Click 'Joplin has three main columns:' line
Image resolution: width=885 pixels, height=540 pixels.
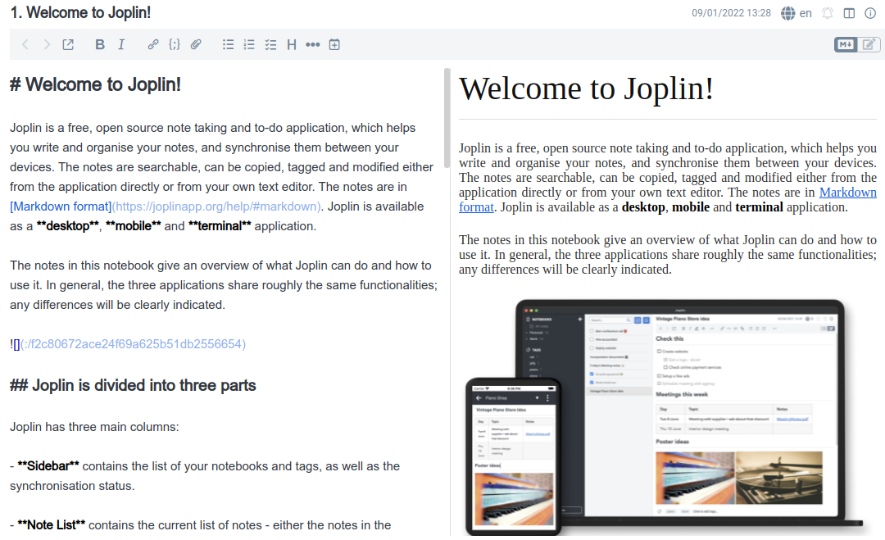pyautogui.click(x=94, y=427)
